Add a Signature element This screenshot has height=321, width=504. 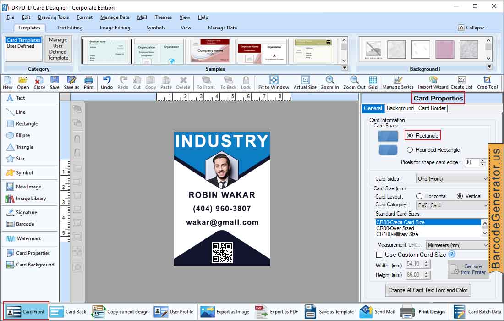[22, 213]
